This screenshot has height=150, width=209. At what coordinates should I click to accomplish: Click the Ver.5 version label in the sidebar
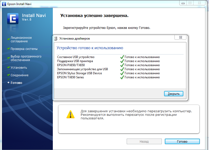(x=27, y=20)
